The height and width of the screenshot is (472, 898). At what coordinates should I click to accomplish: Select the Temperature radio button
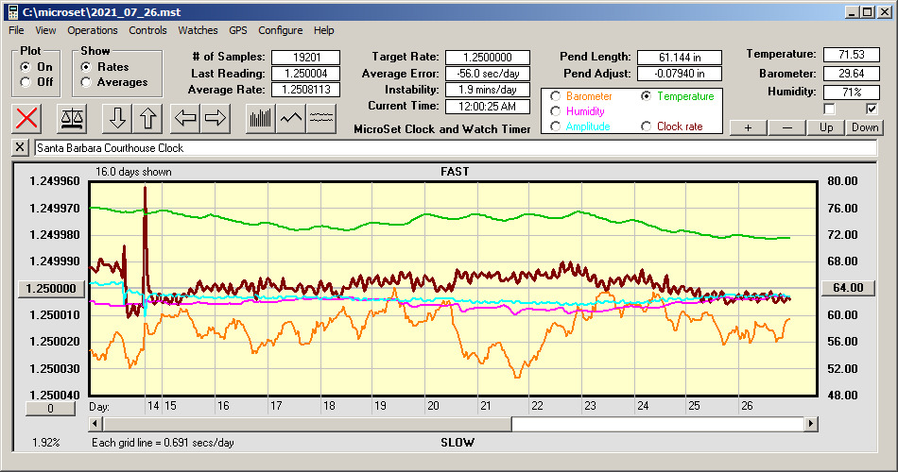[646, 96]
